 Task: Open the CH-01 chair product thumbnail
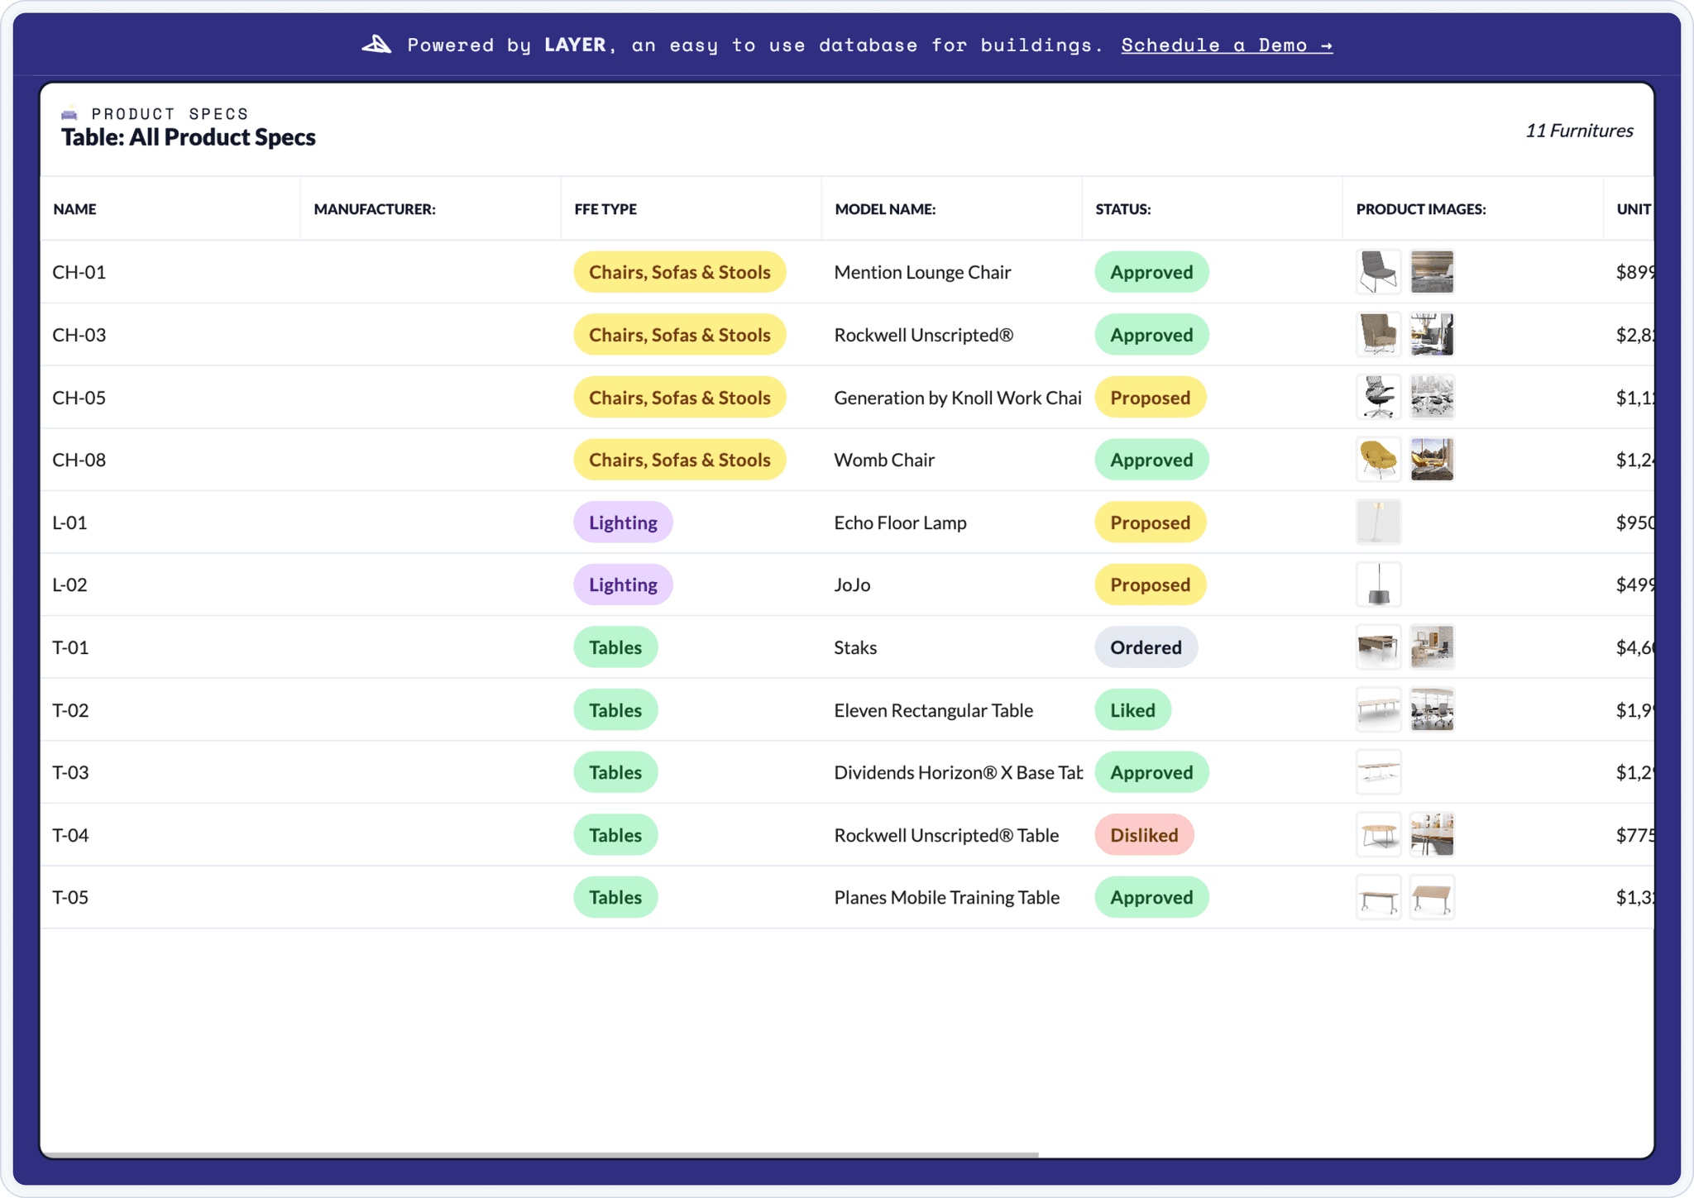(1379, 271)
